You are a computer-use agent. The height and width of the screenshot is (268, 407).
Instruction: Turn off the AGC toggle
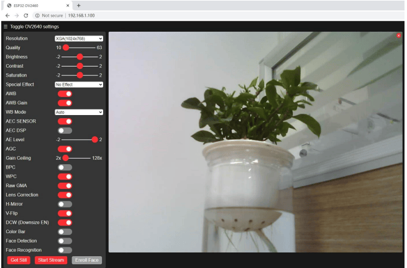pyautogui.click(x=65, y=149)
